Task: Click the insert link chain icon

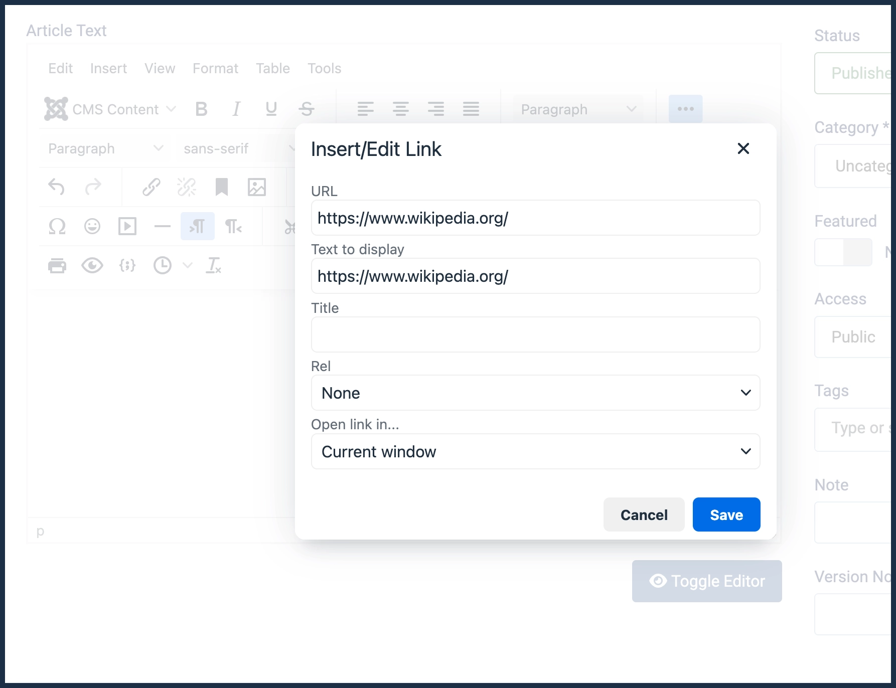Action: pyautogui.click(x=151, y=187)
